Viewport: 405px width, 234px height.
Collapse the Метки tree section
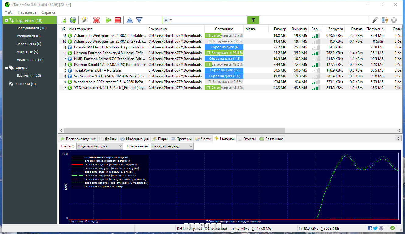point(6,68)
